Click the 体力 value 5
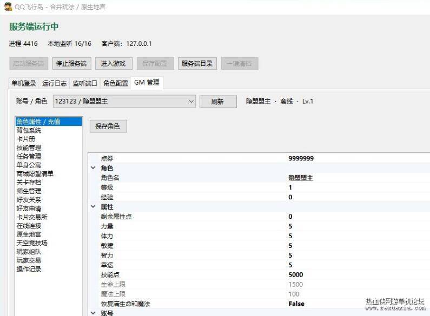 point(290,236)
